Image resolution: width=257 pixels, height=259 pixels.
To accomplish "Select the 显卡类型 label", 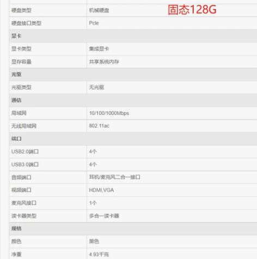I will 21,49.
